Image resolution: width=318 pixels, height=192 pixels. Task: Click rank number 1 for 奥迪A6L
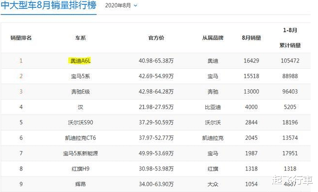coord(21,61)
